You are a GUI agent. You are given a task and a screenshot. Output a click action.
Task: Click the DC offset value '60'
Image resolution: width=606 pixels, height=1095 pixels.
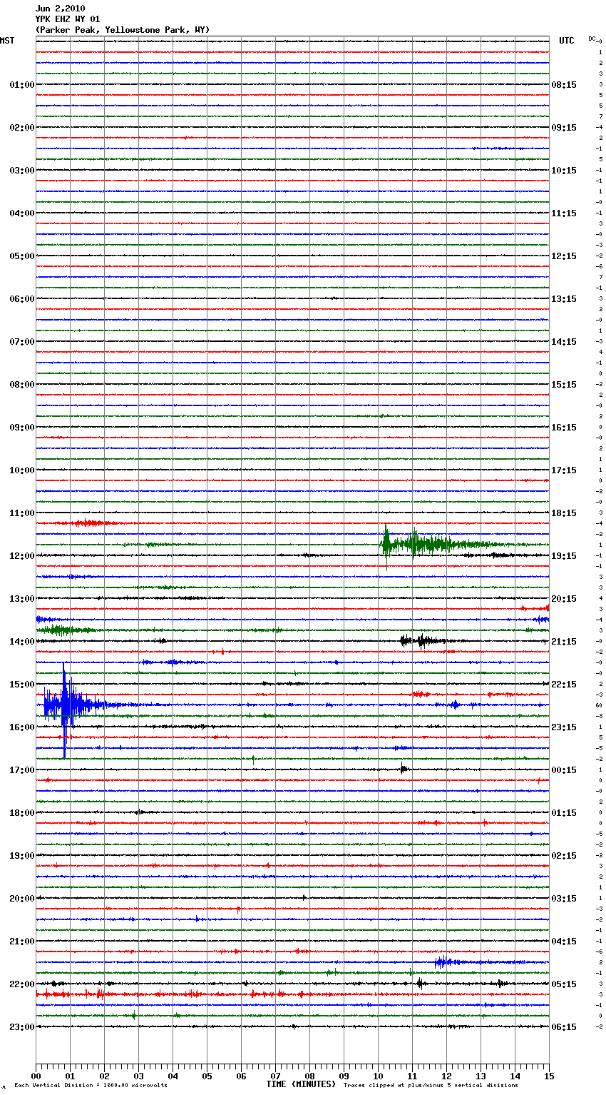tap(600, 705)
